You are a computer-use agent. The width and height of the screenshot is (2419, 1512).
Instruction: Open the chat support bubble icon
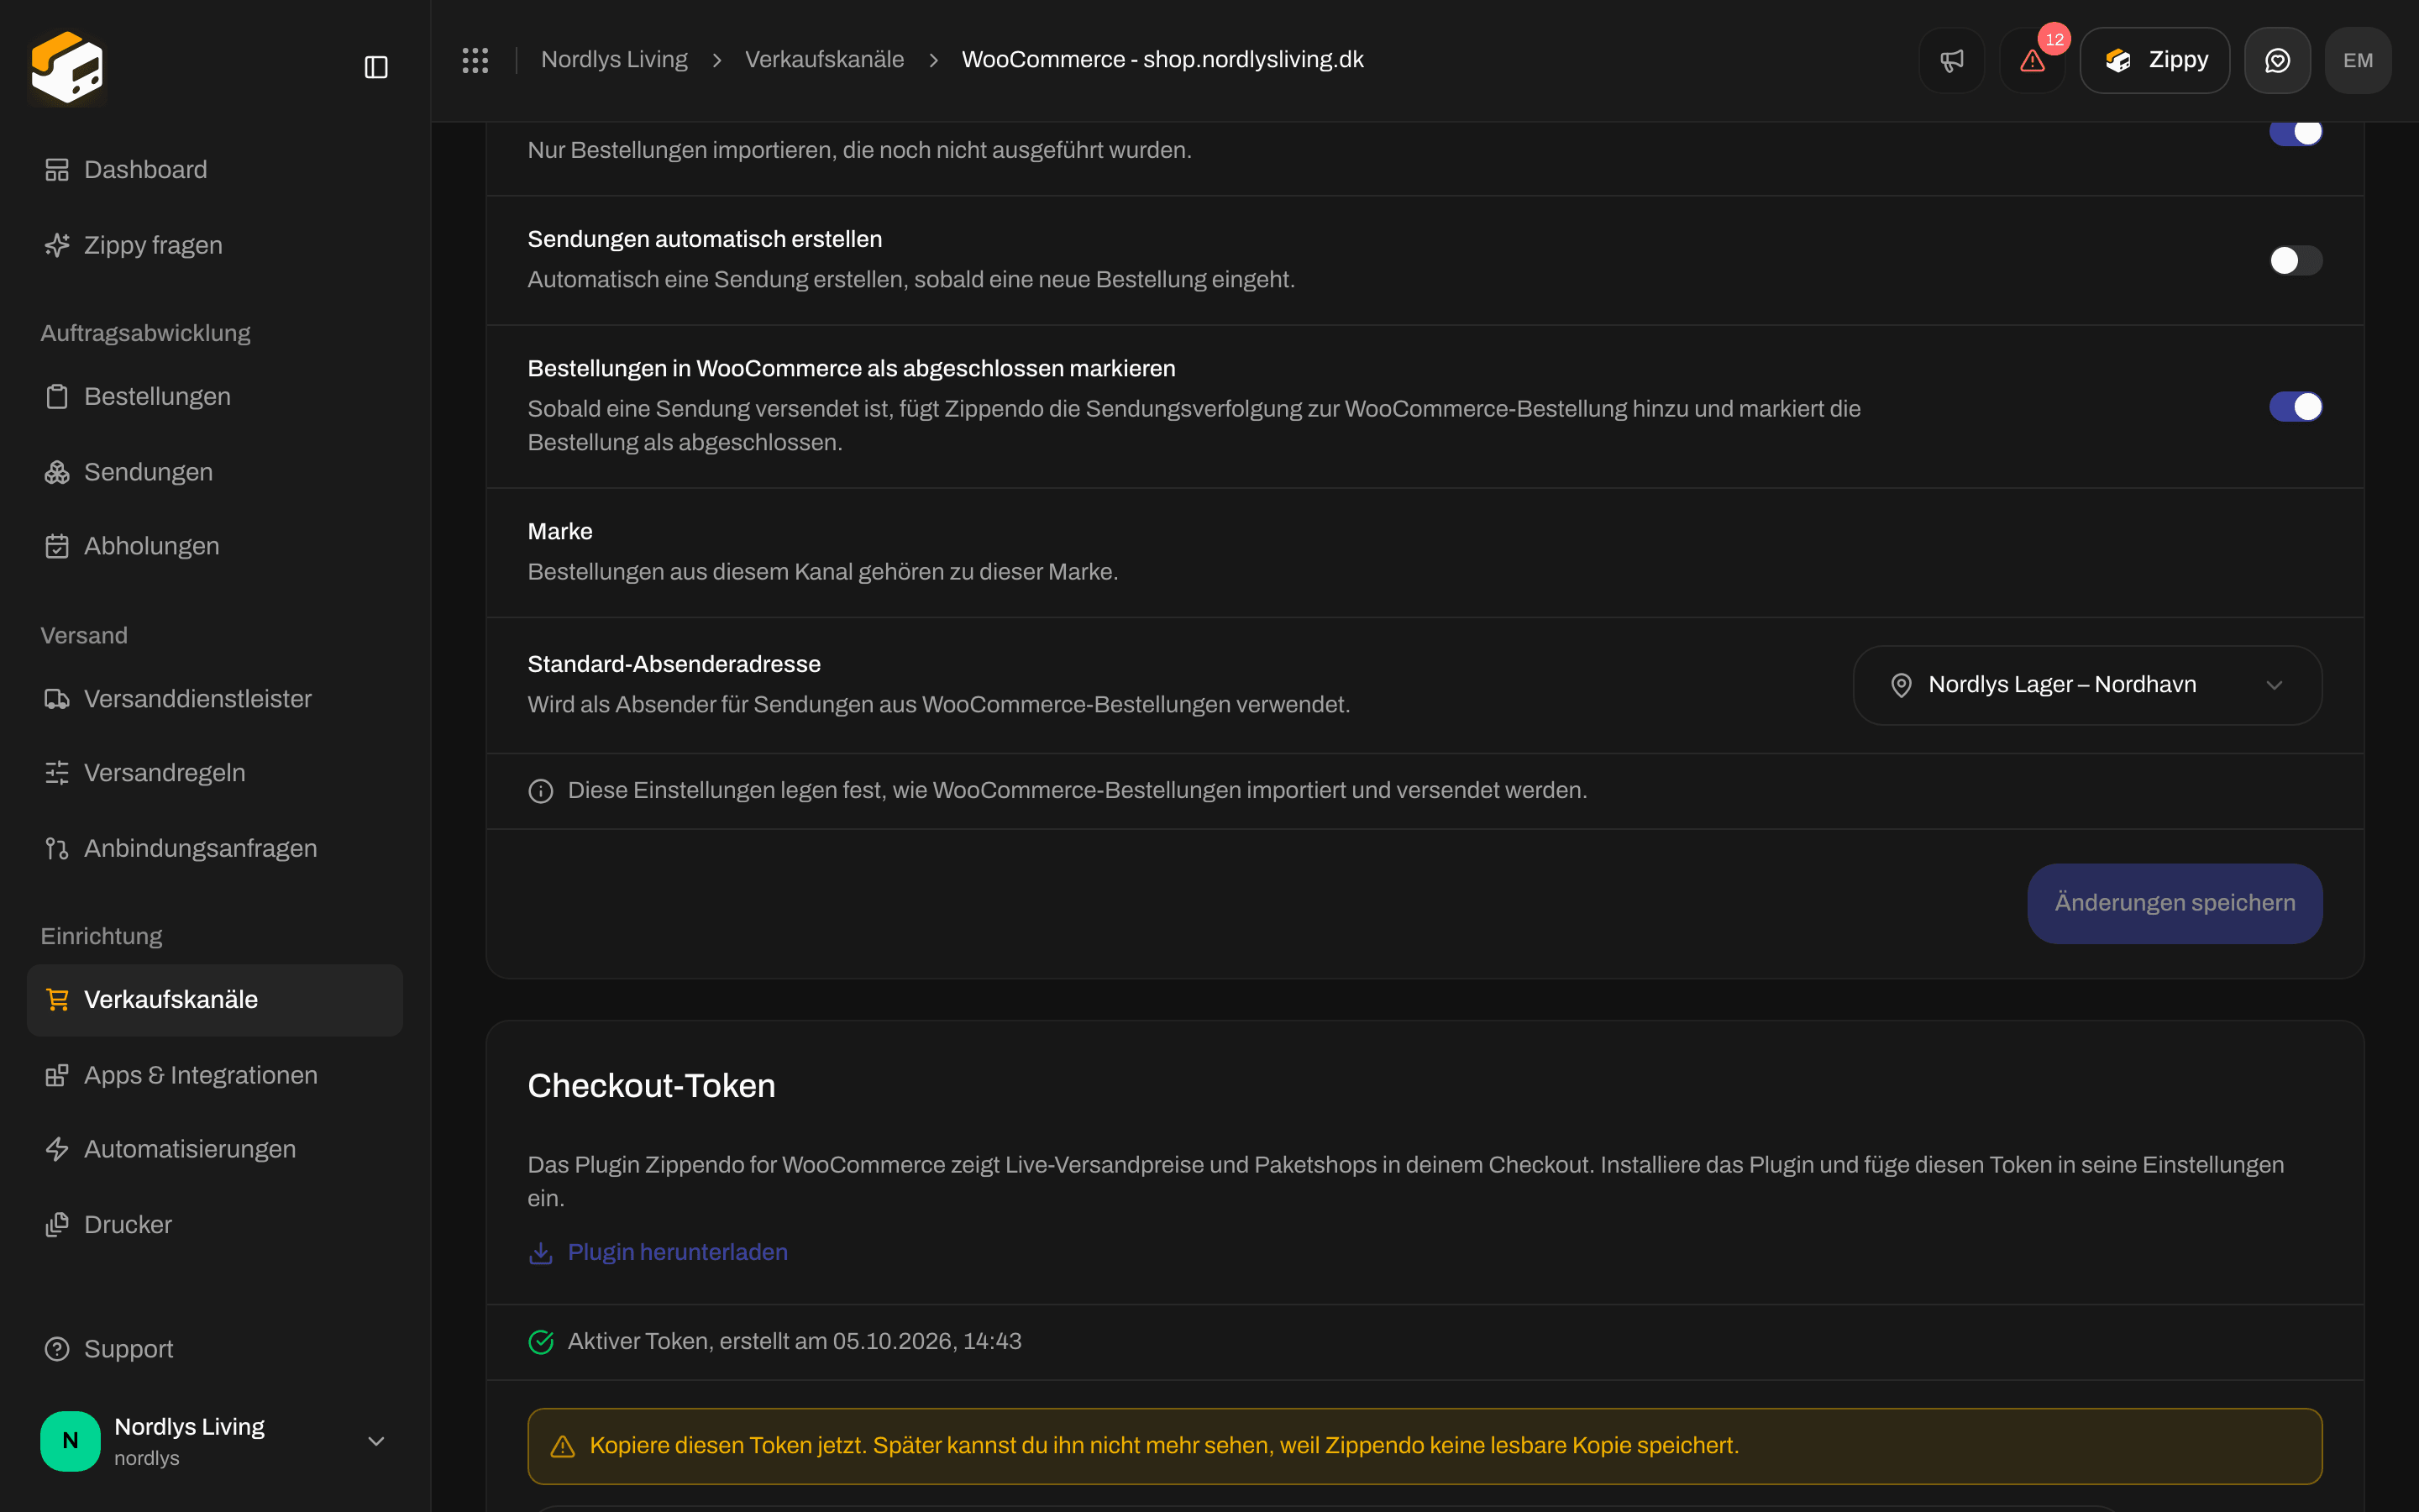tap(2277, 60)
